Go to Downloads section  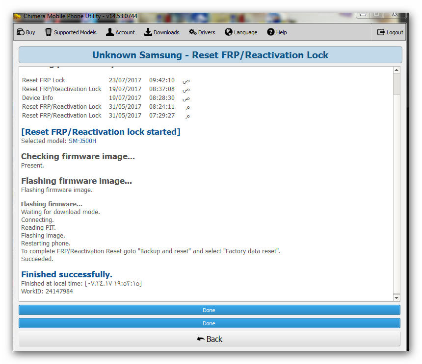point(162,32)
